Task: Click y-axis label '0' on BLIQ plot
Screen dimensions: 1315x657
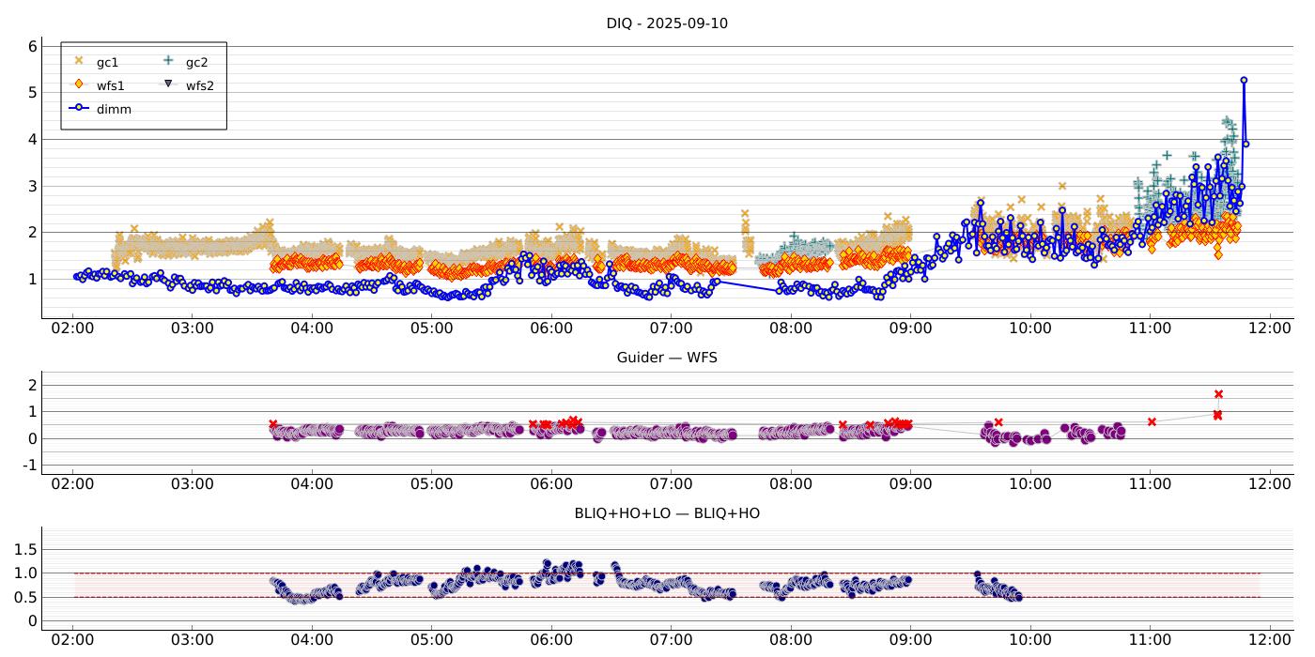Action: click(32, 621)
